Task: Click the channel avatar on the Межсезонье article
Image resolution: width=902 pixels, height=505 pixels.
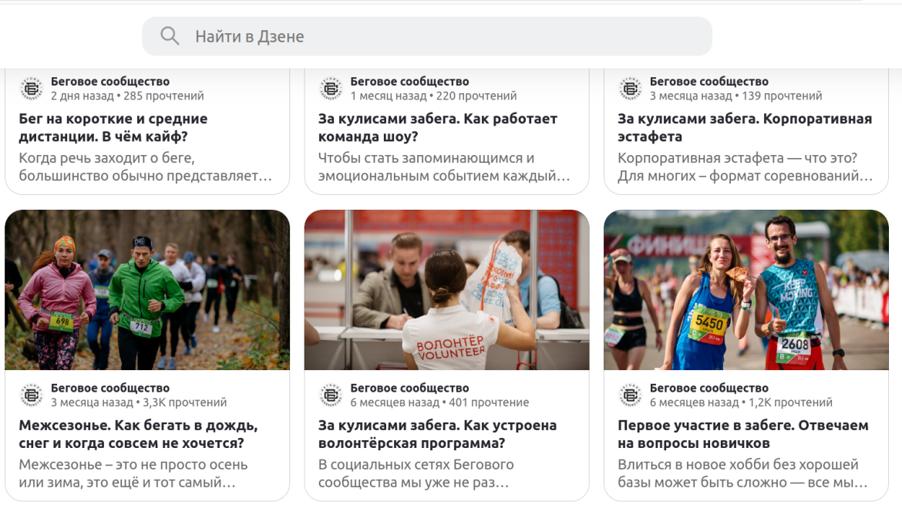Action: pos(32,396)
